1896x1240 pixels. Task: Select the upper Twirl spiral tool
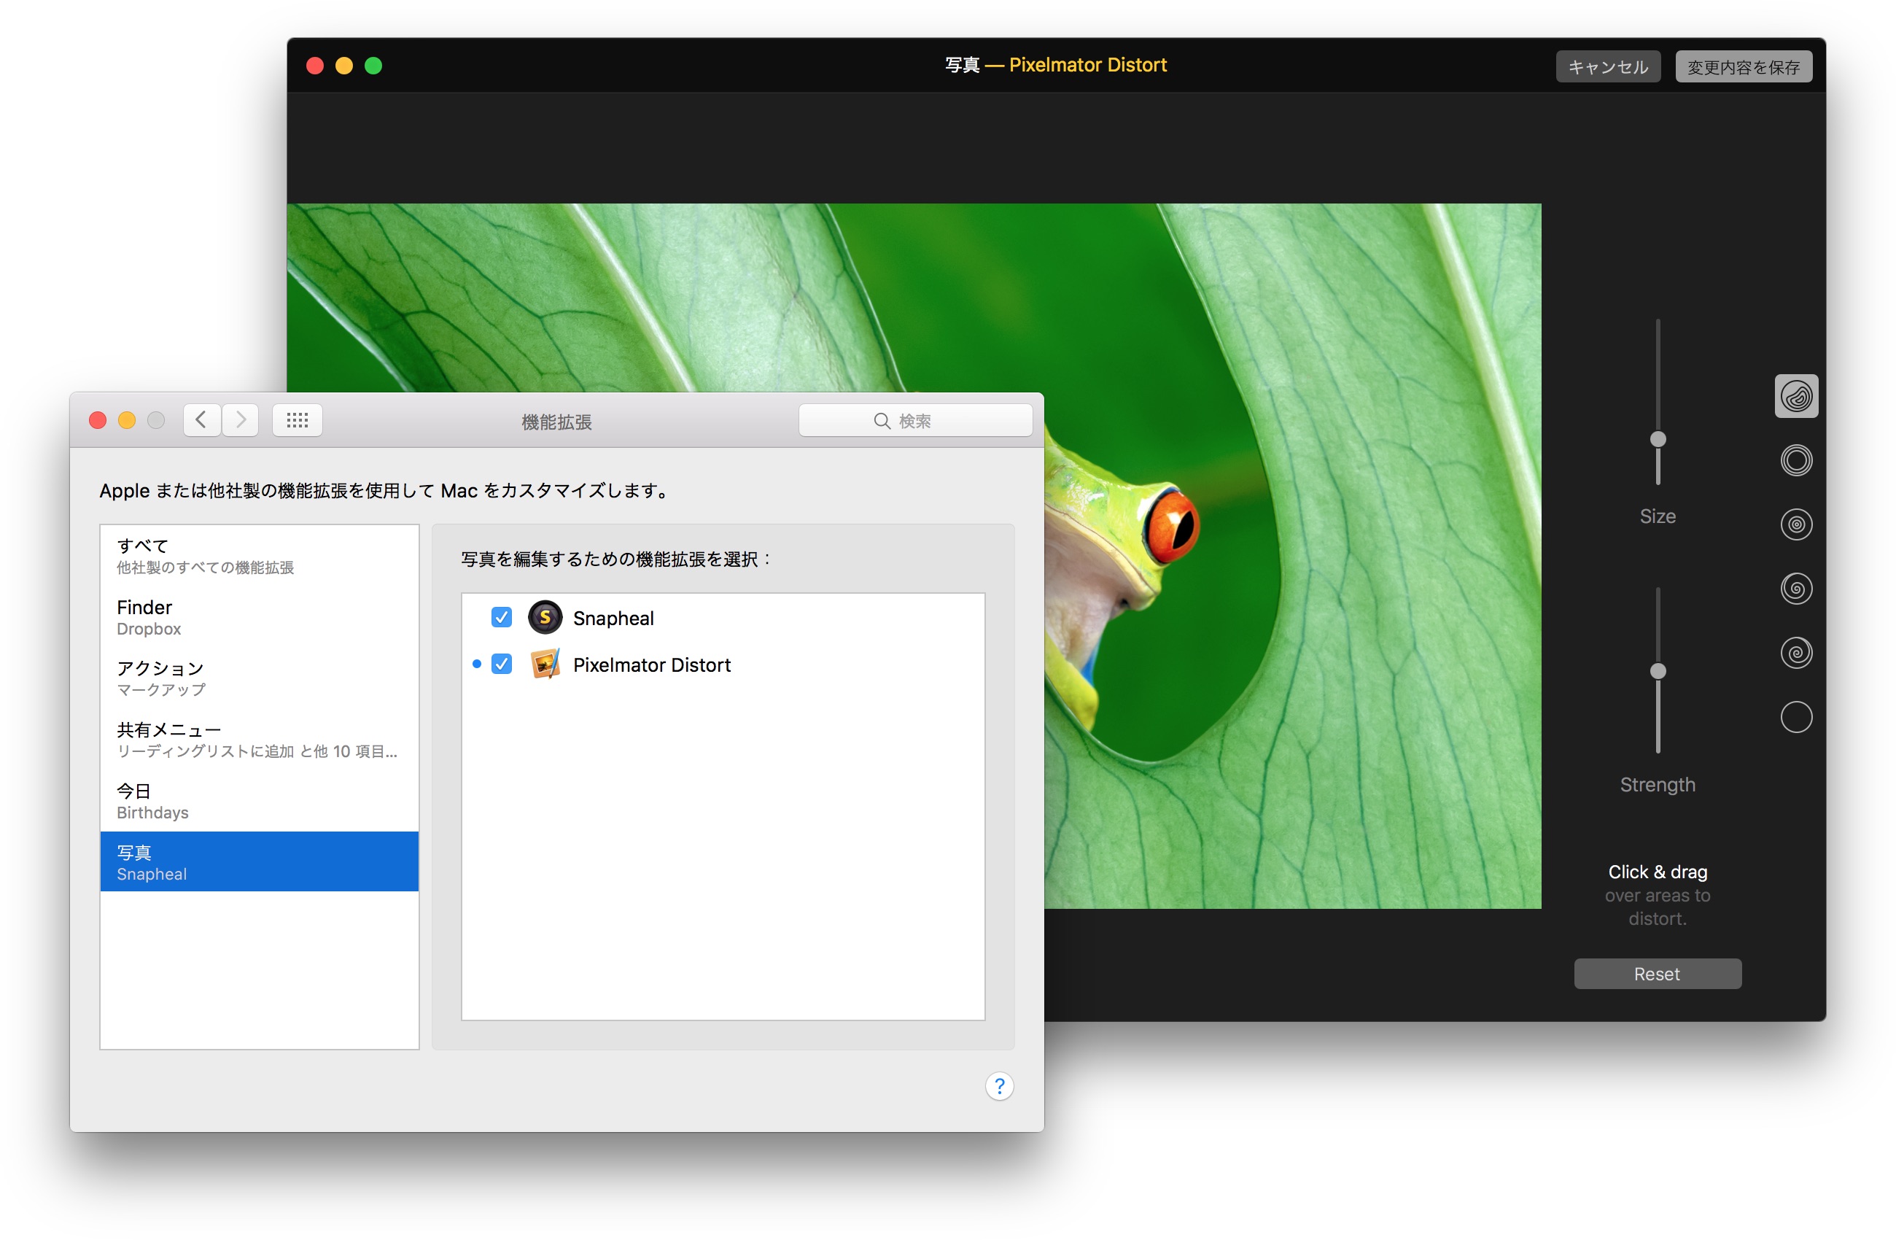pyautogui.click(x=1795, y=589)
